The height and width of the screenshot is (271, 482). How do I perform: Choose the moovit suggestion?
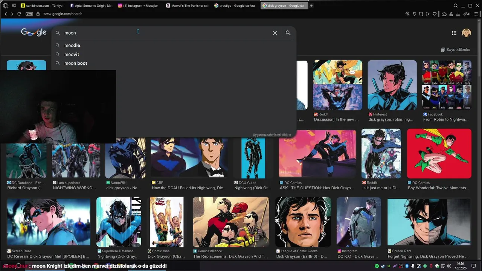(174, 55)
